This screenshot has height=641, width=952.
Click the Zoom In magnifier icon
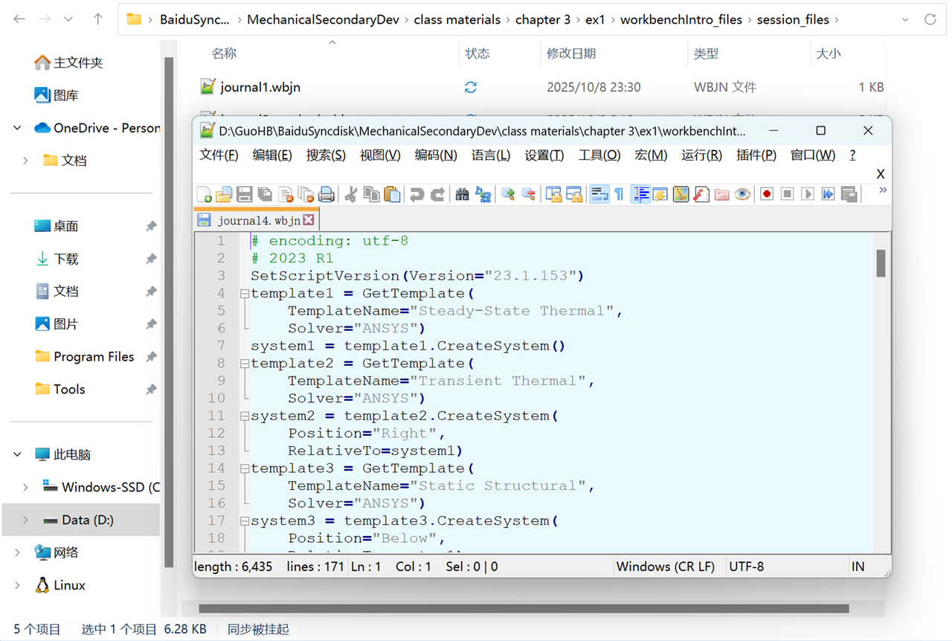[508, 195]
